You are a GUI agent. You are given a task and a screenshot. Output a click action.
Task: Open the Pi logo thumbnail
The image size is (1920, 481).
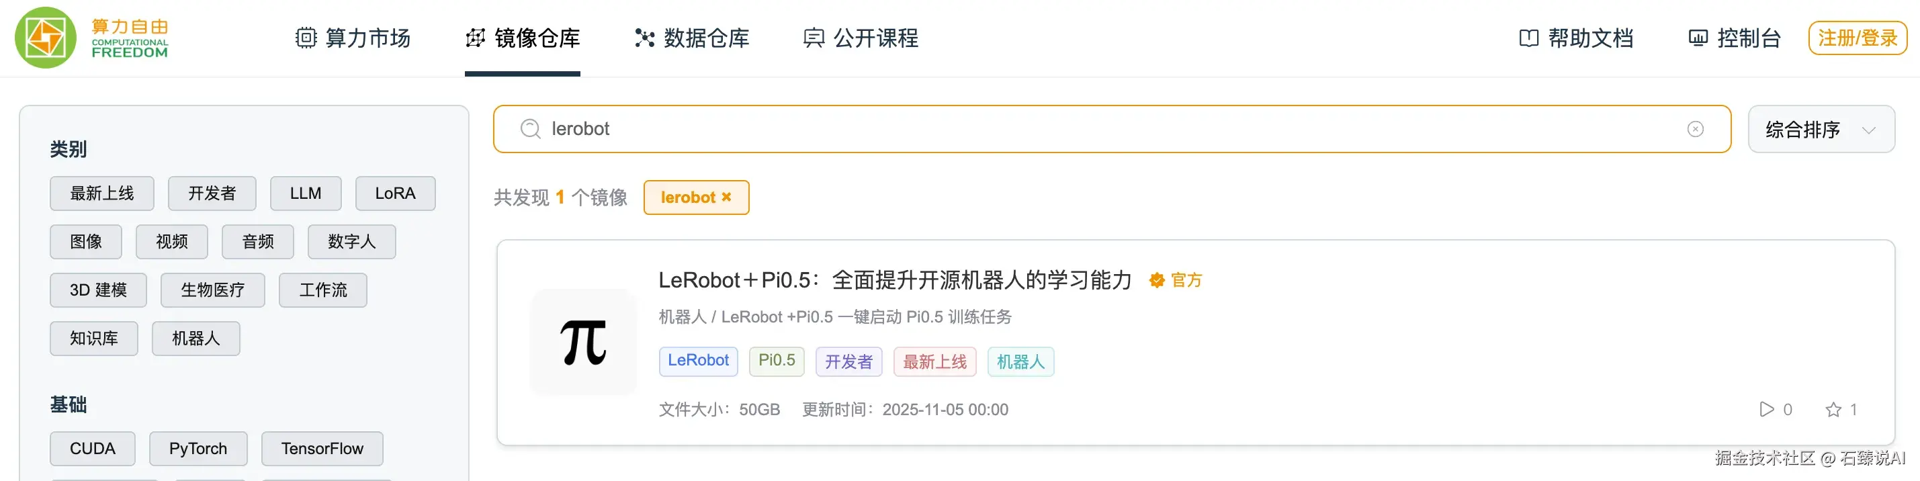583,341
